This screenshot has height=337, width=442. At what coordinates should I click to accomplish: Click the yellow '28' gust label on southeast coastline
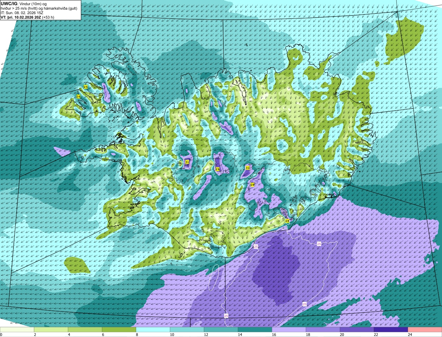[287, 221]
